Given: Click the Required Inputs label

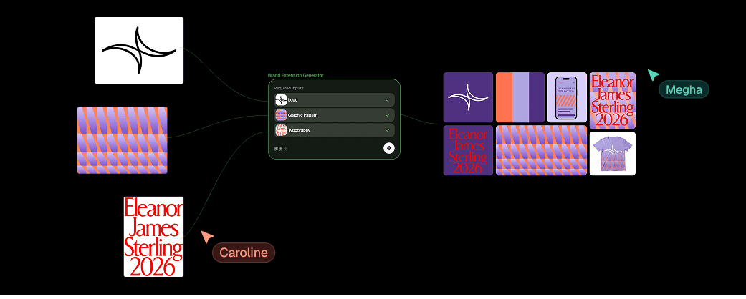Looking at the screenshot, I should pyautogui.click(x=289, y=88).
